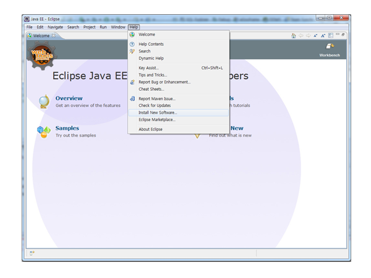Open Help Contents from menu
Viewport: 371px width, 278px height.
tap(151, 44)
